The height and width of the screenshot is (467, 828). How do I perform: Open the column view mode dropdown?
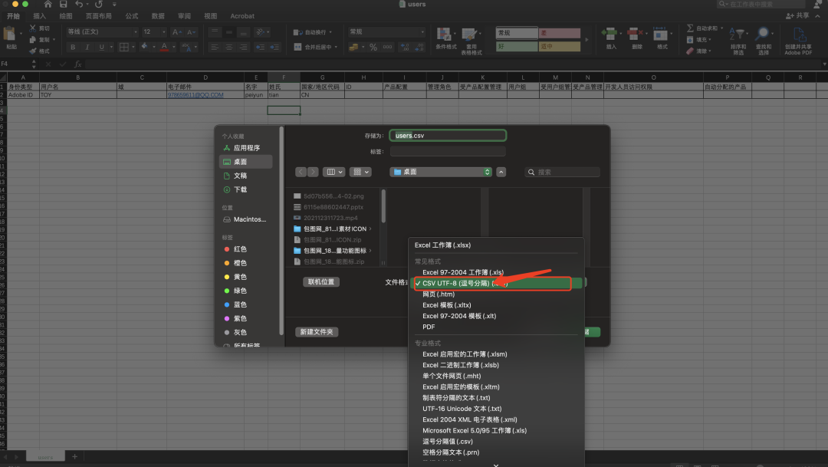click(334, 172)
